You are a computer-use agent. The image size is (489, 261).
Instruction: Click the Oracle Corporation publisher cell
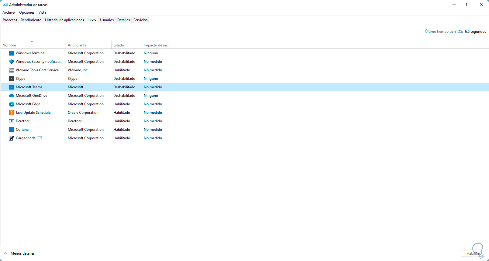[x=83, y=113]
